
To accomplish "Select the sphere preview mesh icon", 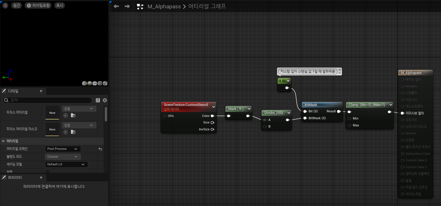I will click(90, 83).
